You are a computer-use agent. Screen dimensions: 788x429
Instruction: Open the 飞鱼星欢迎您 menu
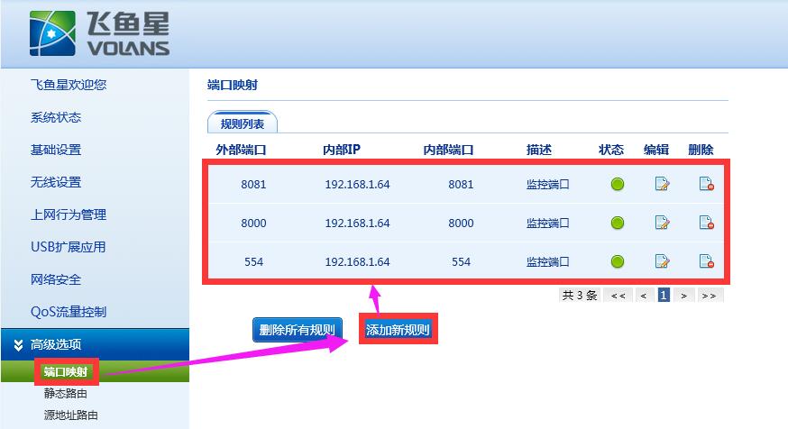click(x=69, y=85)
